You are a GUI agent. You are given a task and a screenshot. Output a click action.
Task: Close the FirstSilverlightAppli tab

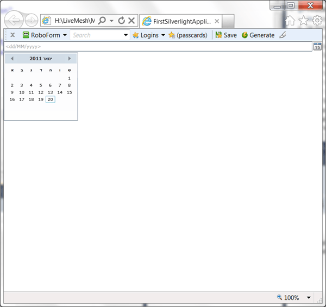point(217,21)
